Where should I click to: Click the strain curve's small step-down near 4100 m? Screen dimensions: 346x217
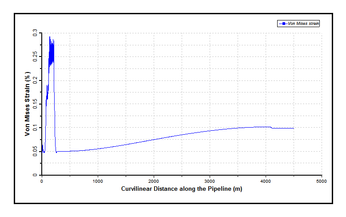[x=271, y=128]
